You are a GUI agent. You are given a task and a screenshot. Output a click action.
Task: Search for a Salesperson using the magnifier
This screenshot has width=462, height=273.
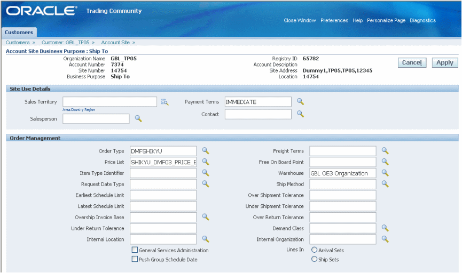point(138,118)
